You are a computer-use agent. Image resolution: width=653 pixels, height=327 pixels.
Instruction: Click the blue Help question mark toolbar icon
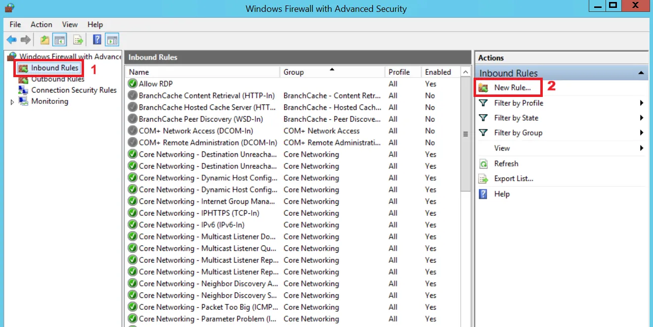(x=97, y=40)
